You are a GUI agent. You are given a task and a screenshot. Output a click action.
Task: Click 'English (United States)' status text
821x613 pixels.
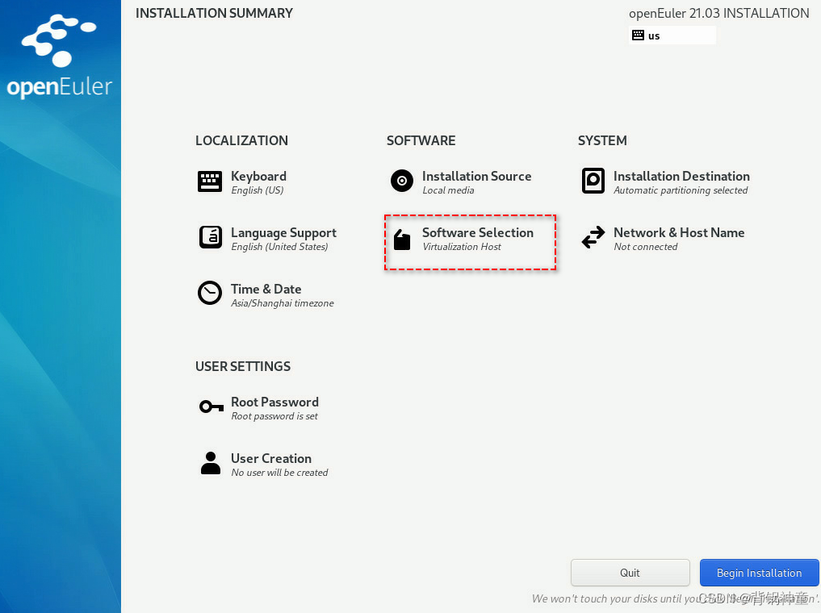point(279,247)
